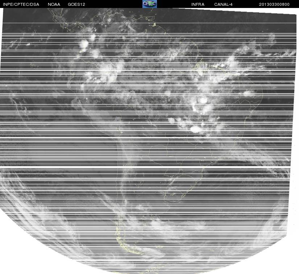Click the CANAL-4 channel label

click(x=223, y=4)
